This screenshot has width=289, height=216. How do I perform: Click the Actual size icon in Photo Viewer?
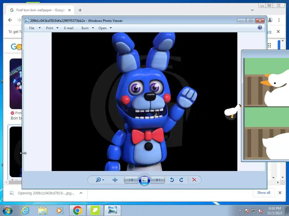coord(115,180)
